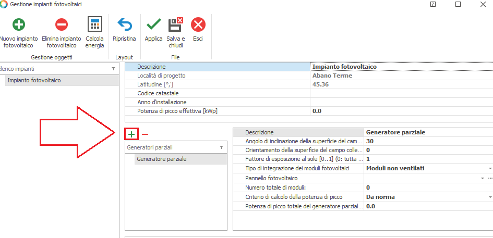Add partial generator with green plus
493x238 pixels.
[x=131, y=134]
